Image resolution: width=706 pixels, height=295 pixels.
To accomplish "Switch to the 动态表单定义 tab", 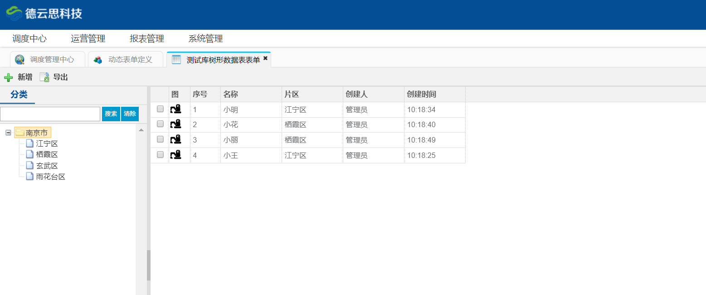I will point(130,60).
